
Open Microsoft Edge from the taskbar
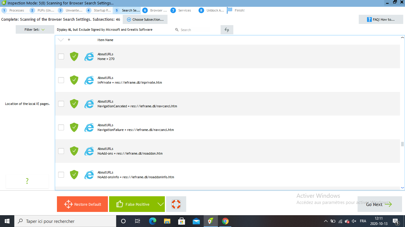(153, 221)
